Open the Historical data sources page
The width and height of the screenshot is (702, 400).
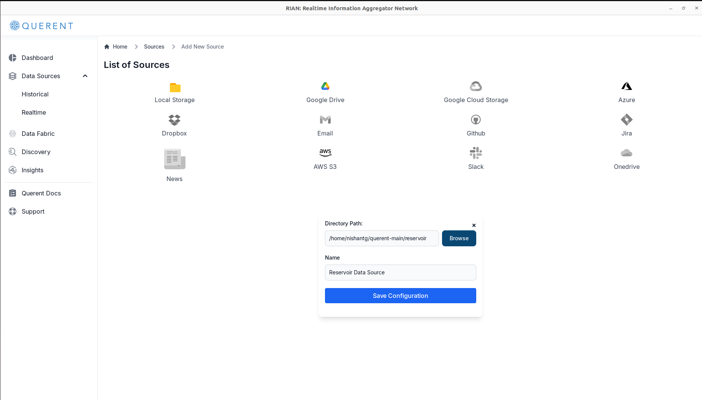pos(35,94)
